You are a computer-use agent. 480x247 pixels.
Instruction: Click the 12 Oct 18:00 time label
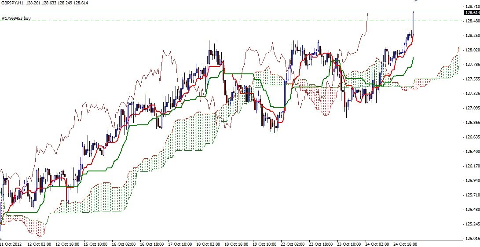coord(68,244)
